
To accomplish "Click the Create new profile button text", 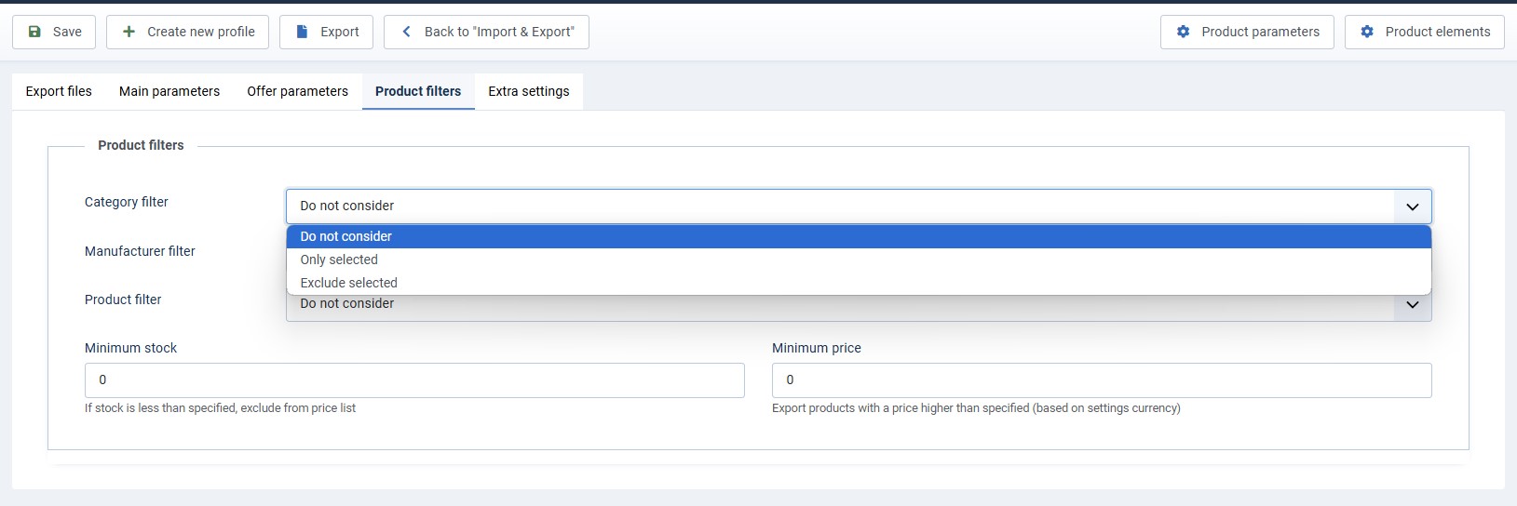I will [201, 32].
